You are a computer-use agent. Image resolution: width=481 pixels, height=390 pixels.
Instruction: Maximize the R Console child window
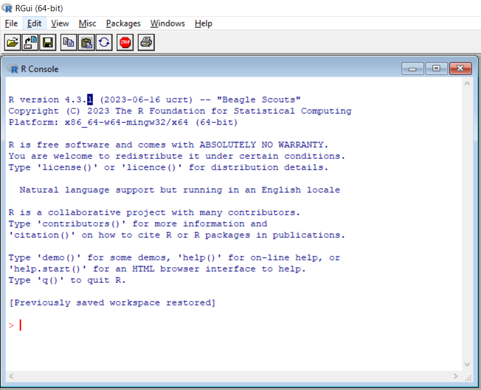437,69
